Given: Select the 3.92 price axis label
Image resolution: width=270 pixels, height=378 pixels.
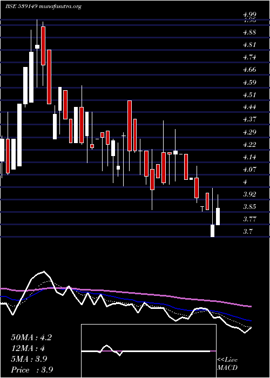Looking at the screenshot, I should tap(249, 194).
